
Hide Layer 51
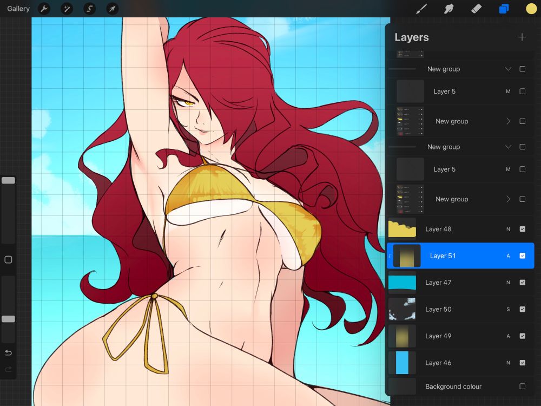523,256
